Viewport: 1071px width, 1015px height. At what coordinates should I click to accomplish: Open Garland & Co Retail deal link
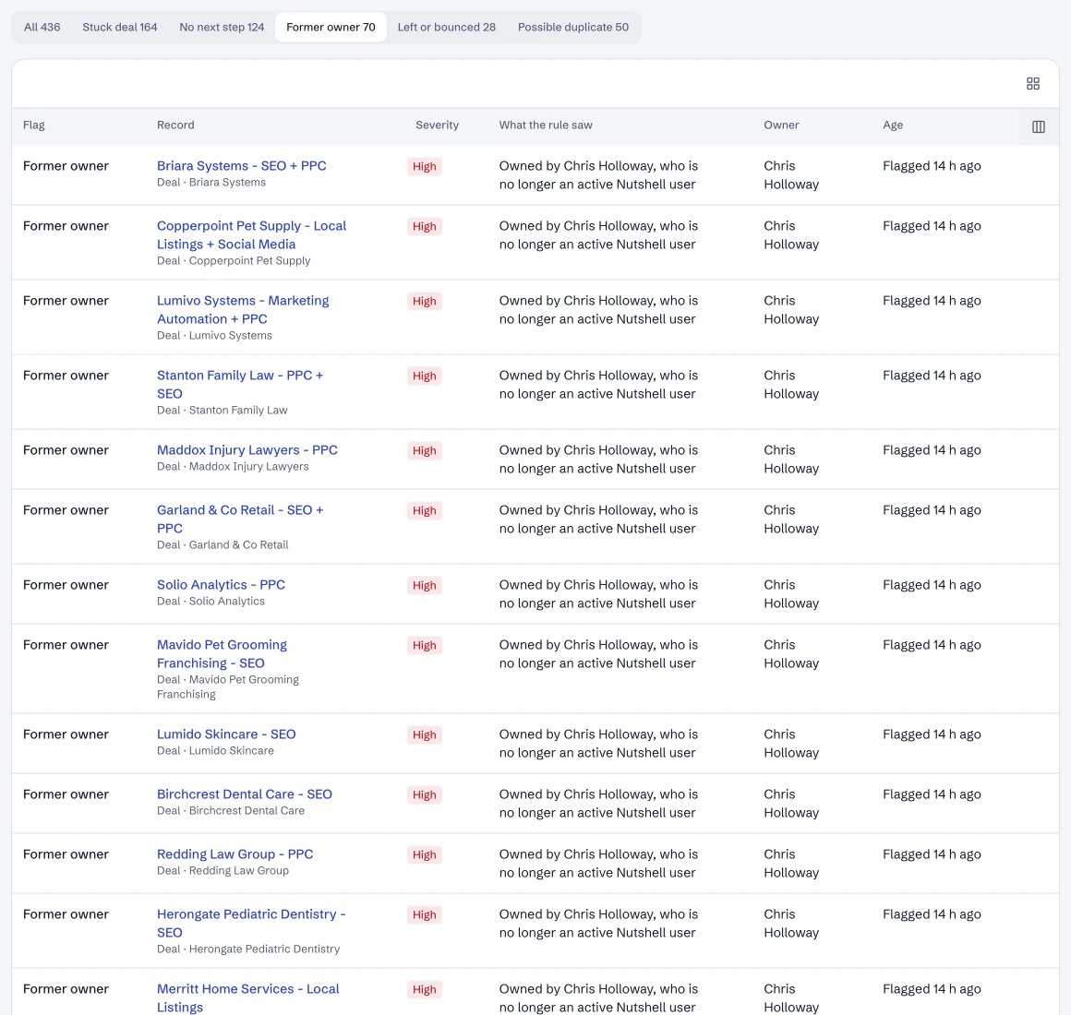240,519
